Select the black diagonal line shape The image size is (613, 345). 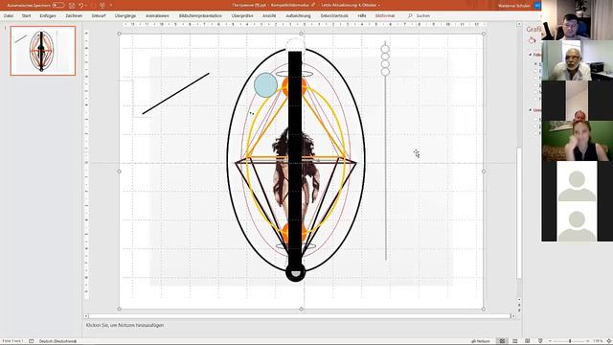point(175,94)
